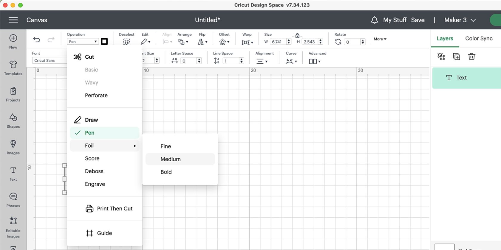Adjust Letter Space stepper arrows
This screenshot has width=501, height=250.
199,61
